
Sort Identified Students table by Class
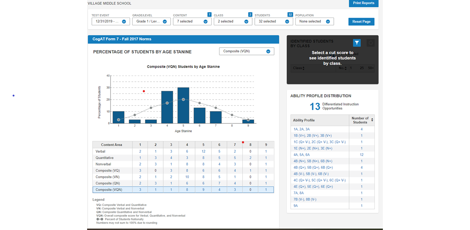(299, 68)
